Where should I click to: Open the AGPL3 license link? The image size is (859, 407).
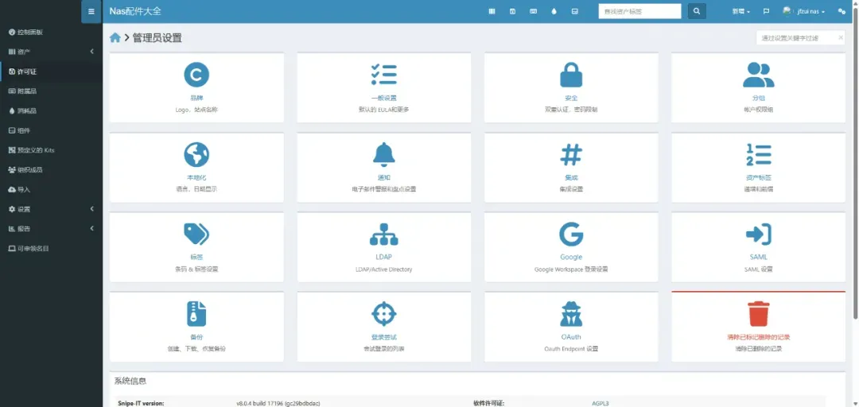(601, 403)
